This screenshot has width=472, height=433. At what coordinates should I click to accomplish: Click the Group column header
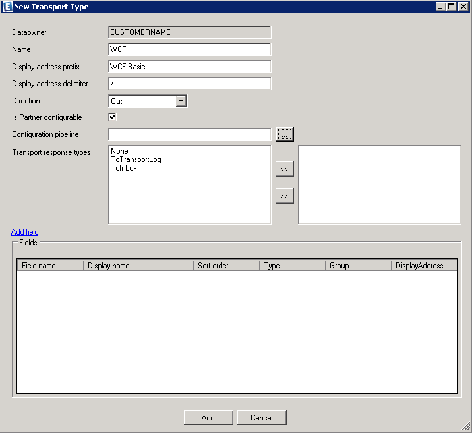pos(357,266)
